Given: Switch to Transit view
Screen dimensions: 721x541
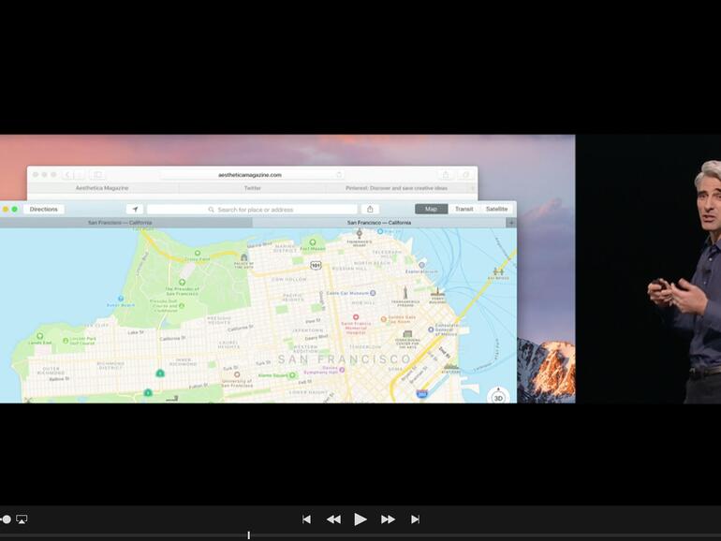Looking at the screenshot, I should click(x=463, y=209).
